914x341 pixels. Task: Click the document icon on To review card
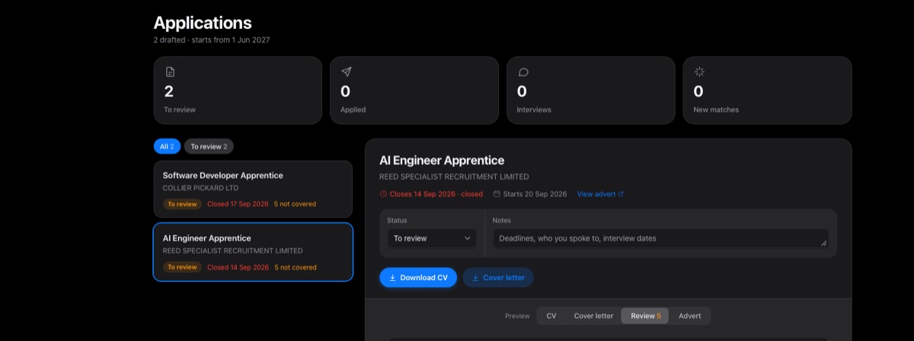170,72
